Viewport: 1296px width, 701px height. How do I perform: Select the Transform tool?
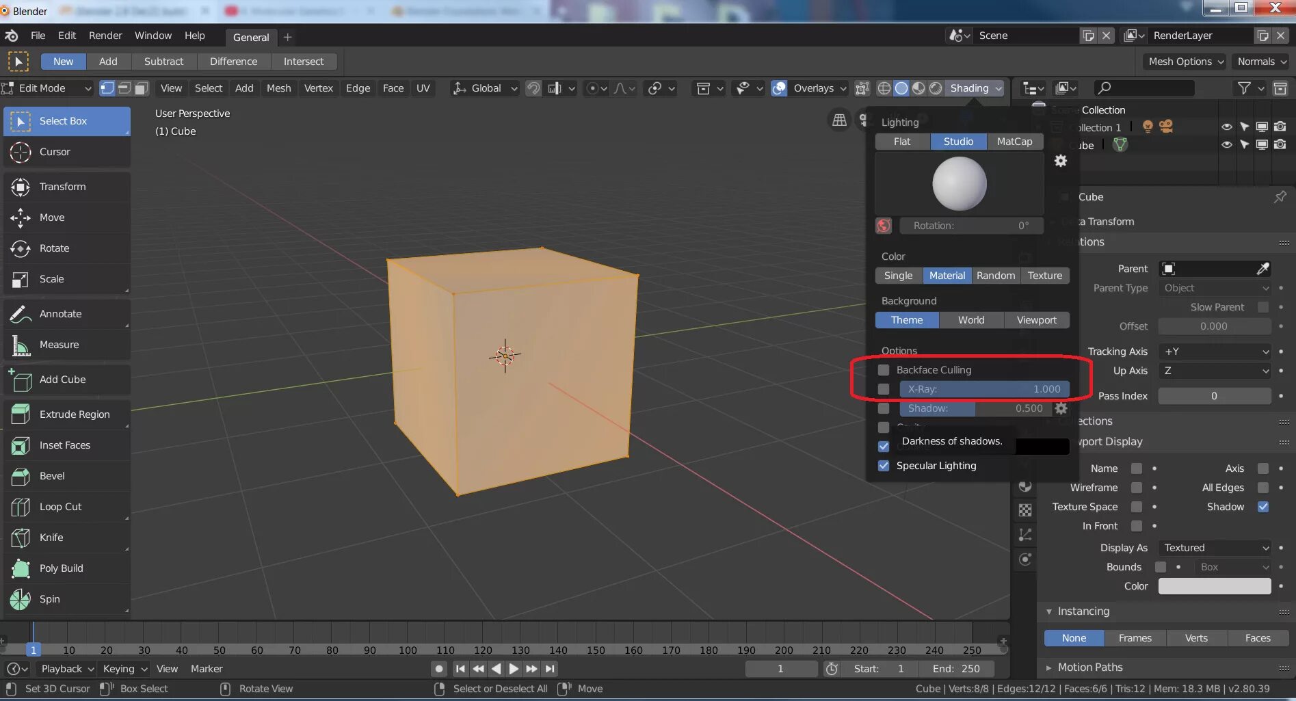[66, 187]
